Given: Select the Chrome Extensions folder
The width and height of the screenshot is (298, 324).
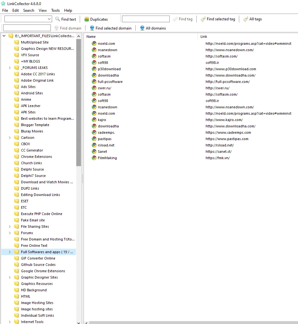Looking at the screenshot, I should [x=36, y=157].
